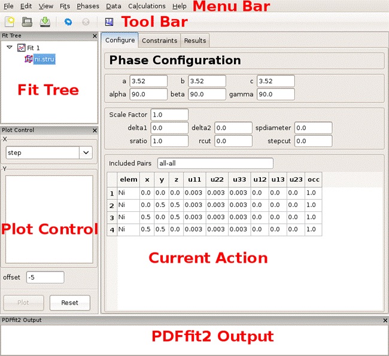Click the Save Project toolbar icon
The image size is (389, 356).
click(45, 22)
